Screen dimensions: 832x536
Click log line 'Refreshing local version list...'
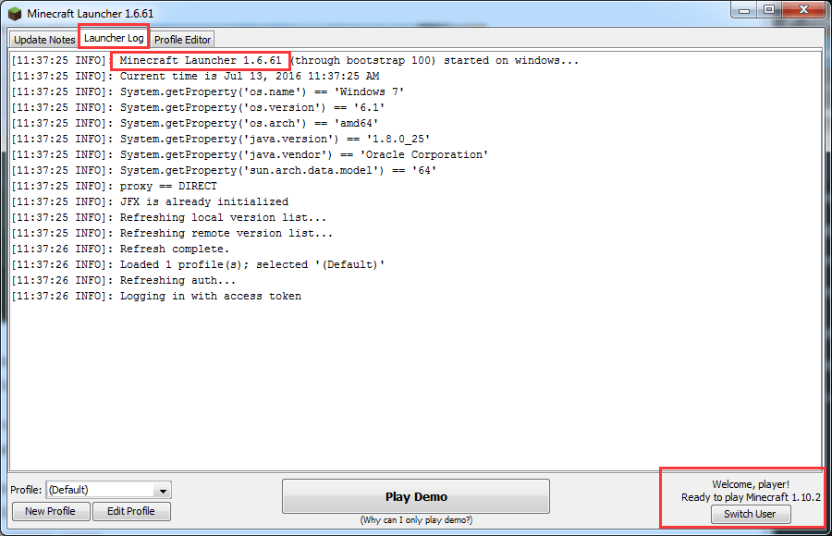point(169,217)
